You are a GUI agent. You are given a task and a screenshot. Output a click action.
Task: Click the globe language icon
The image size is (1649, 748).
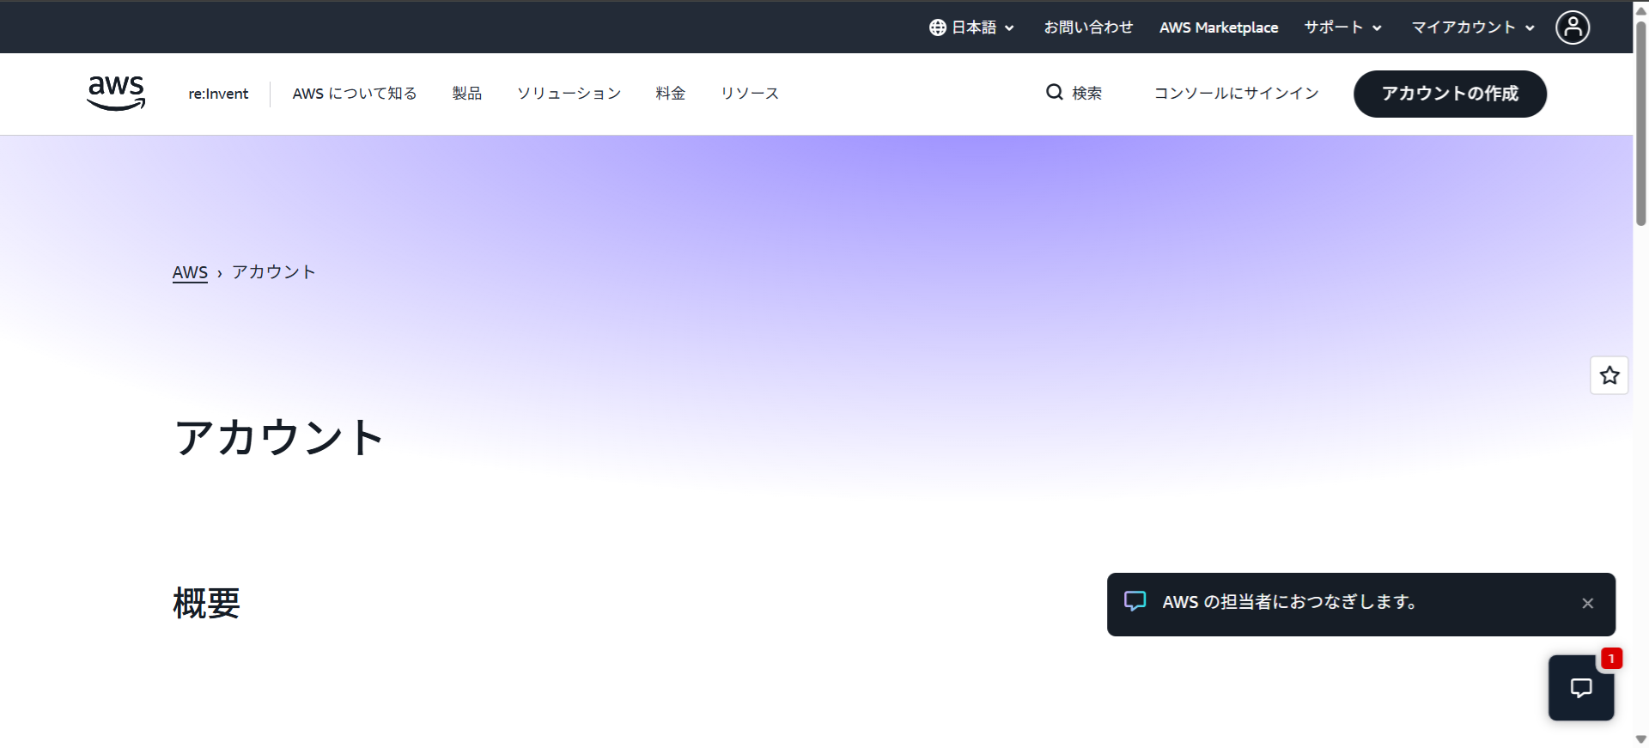pos(937,27)
